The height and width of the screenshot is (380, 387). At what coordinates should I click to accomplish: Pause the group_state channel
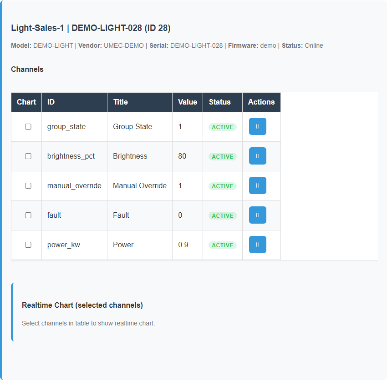pos(257,126)
